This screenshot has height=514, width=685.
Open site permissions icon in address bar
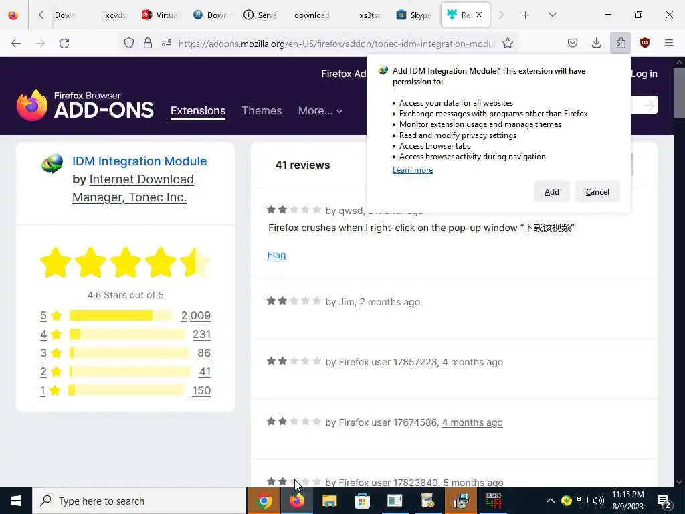(167, 44)
